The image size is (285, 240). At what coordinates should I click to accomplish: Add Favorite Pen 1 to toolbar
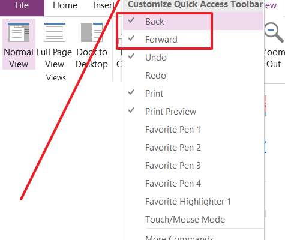[193, 129]
